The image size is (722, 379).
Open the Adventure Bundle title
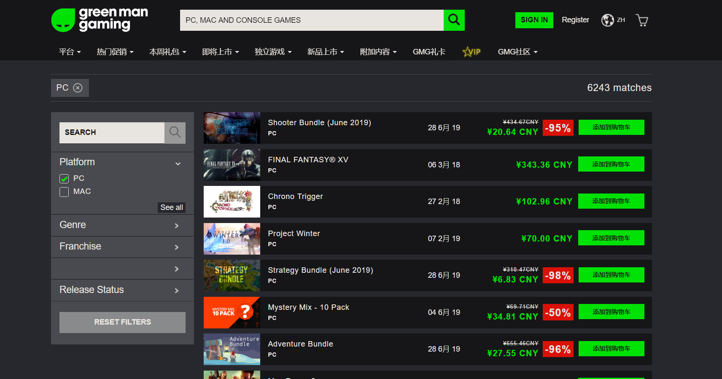(x=300, y=344)
